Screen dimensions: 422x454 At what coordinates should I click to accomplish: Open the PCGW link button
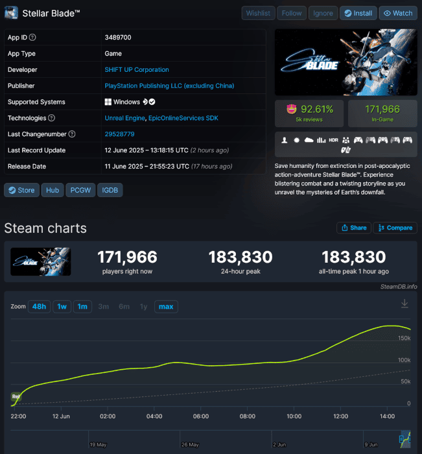[x=80, y=190]
